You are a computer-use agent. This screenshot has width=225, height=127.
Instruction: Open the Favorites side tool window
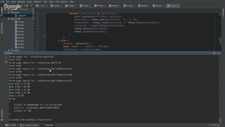[x=2, y=115]
